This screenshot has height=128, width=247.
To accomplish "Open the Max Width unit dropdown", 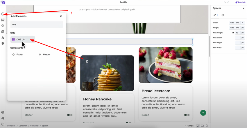I will coord(243,38).
